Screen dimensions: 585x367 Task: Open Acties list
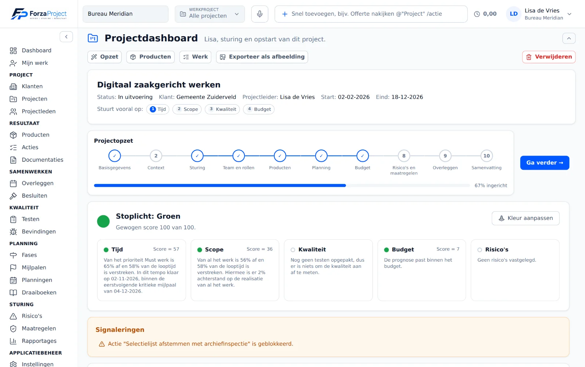point(30,147)
